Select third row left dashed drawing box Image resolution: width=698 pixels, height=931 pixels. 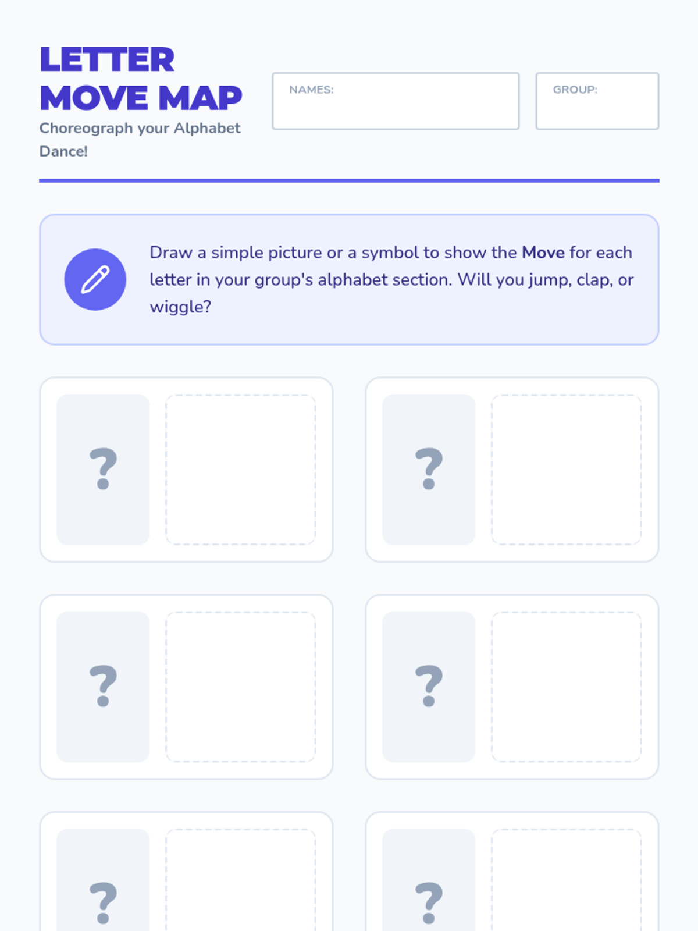(241, 880)
